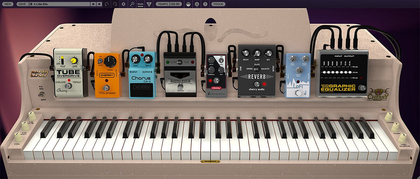Click the warning triangle panic icon

[149, 4]
